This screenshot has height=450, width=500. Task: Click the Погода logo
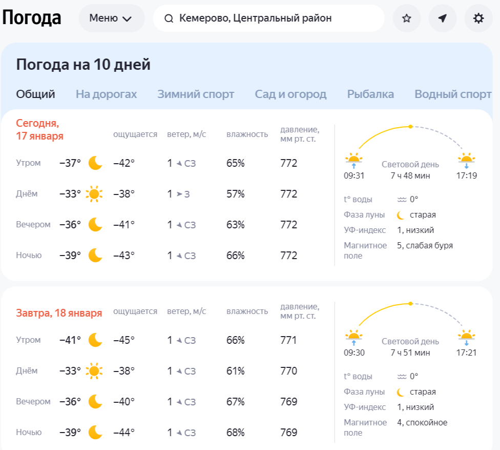coord(32,17)
